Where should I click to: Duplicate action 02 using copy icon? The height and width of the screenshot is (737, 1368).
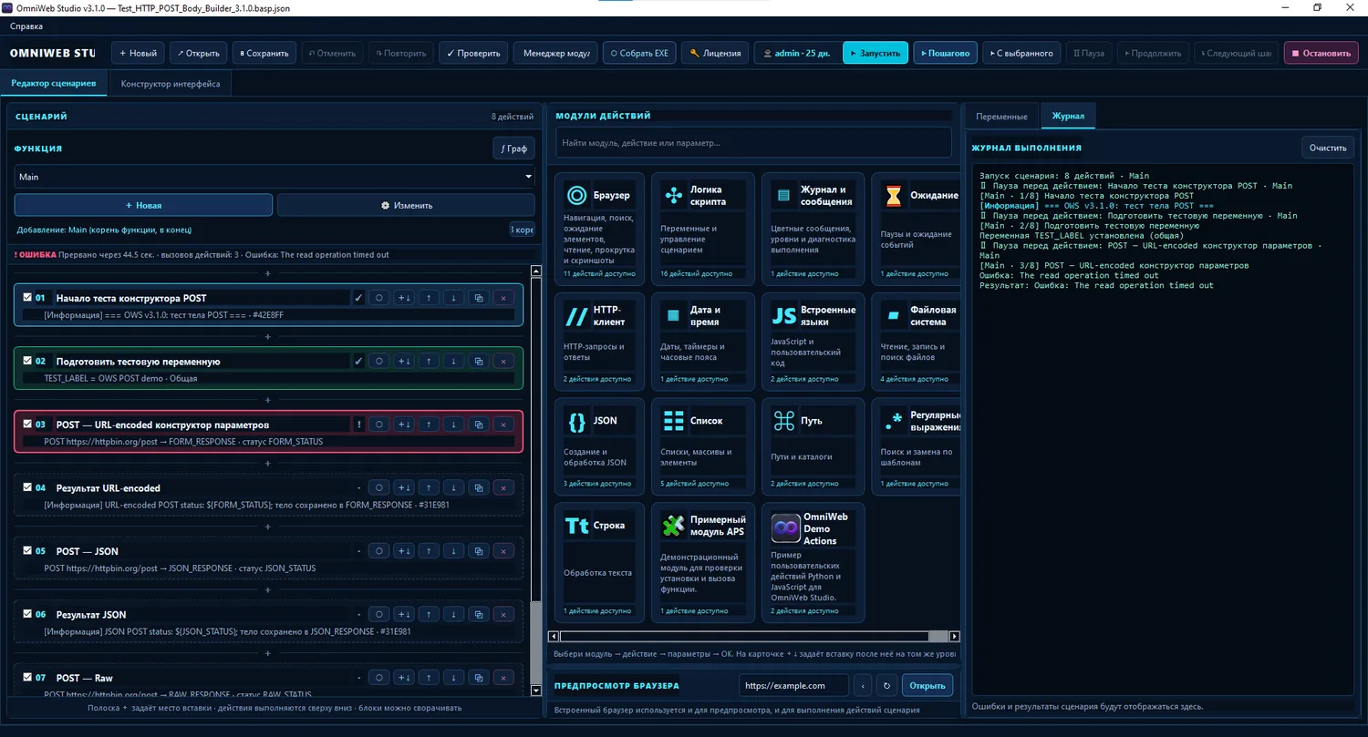(479, 362)
